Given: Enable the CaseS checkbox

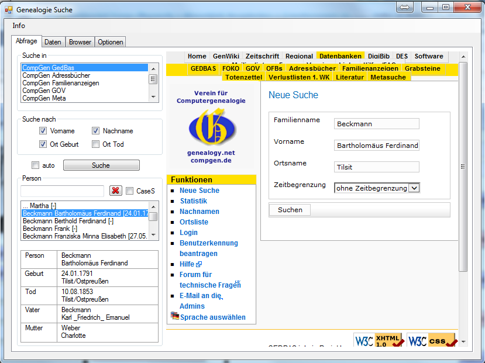Looking at the screenshot, I should click(x=130, y=191).
